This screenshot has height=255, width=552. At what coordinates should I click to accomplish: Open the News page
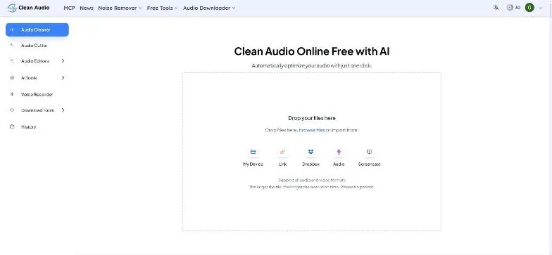pyautogui.click(x=87, y=8)
